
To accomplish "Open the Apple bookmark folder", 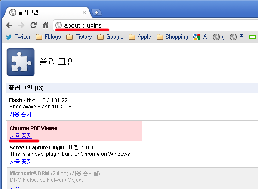I will coord(140,37).
